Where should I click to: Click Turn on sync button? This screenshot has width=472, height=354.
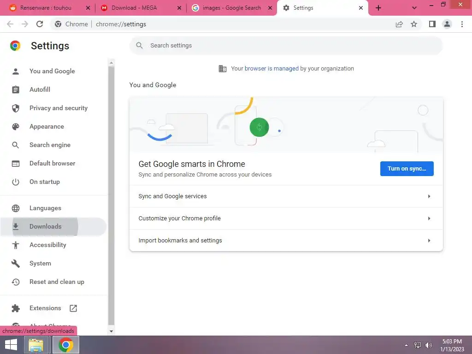tap(407, 169)
